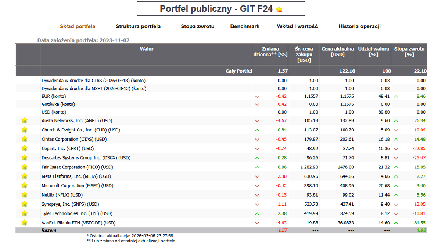
Task: Click red down arrow beside Synopsys return -18.05
Action: coord(396,204)
